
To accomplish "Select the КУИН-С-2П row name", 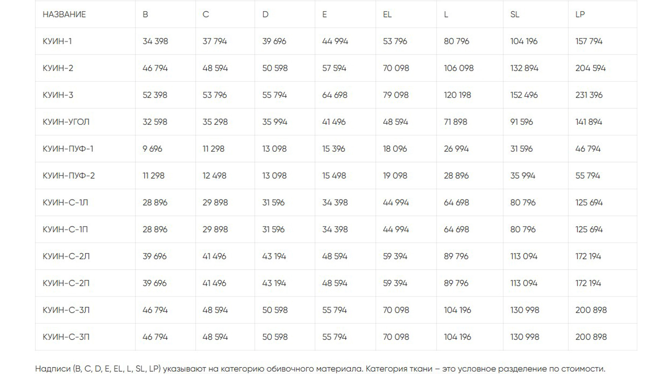I will [x=66, y=283].
